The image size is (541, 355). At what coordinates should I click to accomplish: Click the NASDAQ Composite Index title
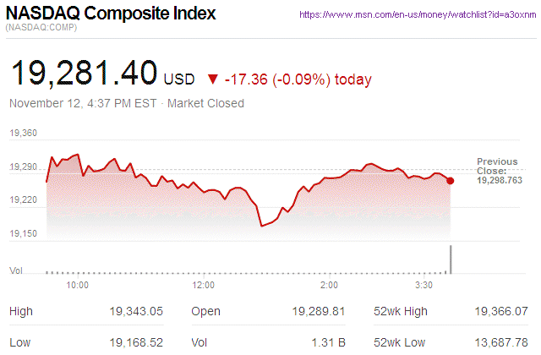(x=111, y=14)
